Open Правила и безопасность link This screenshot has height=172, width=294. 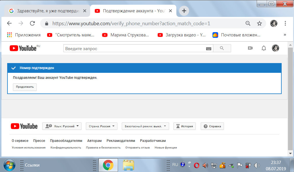103,147
